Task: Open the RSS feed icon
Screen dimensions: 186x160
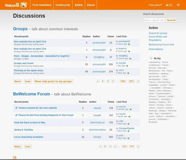Action: click(15, 158)
